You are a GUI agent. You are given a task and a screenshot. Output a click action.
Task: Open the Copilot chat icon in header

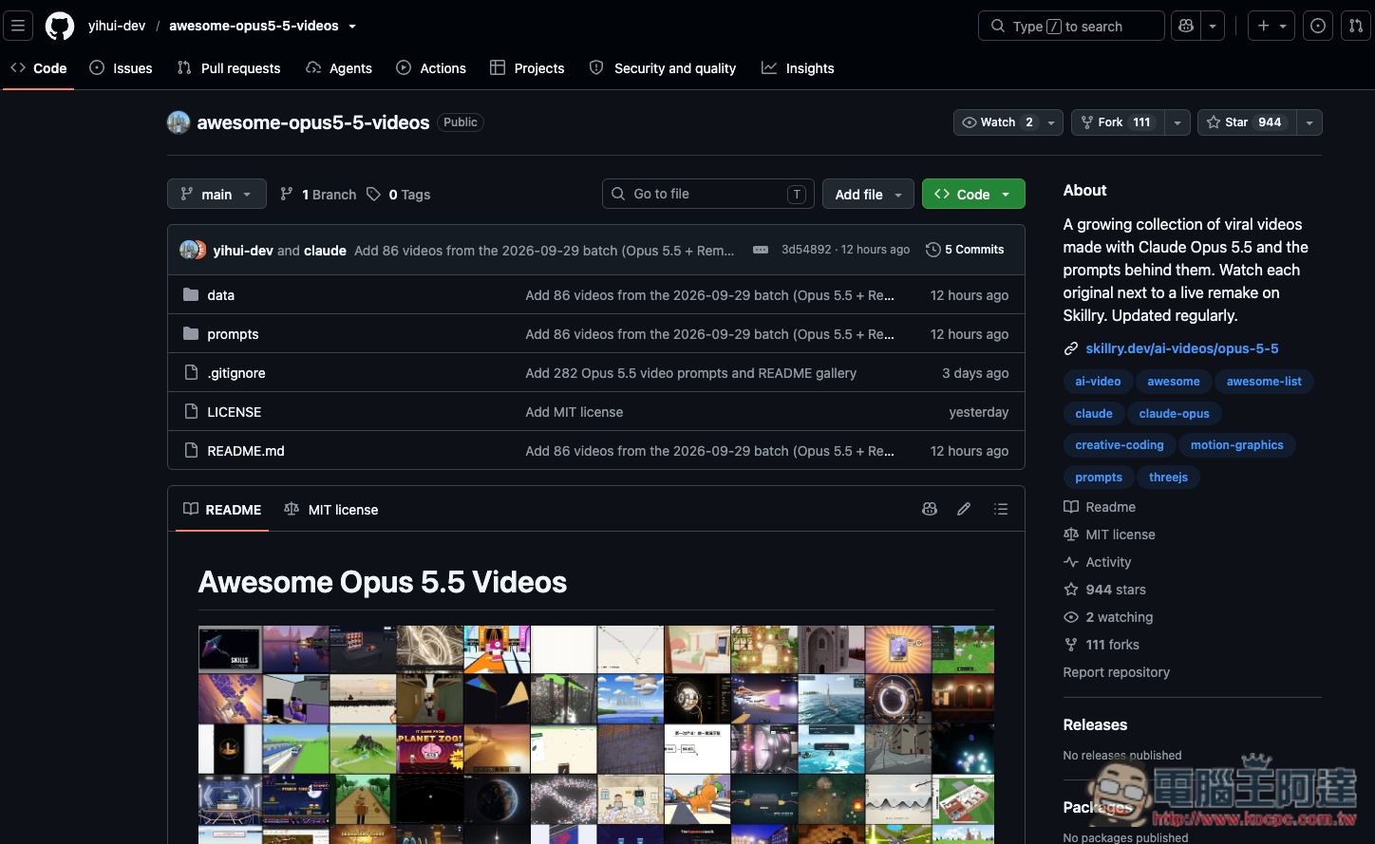point(1186,26)
